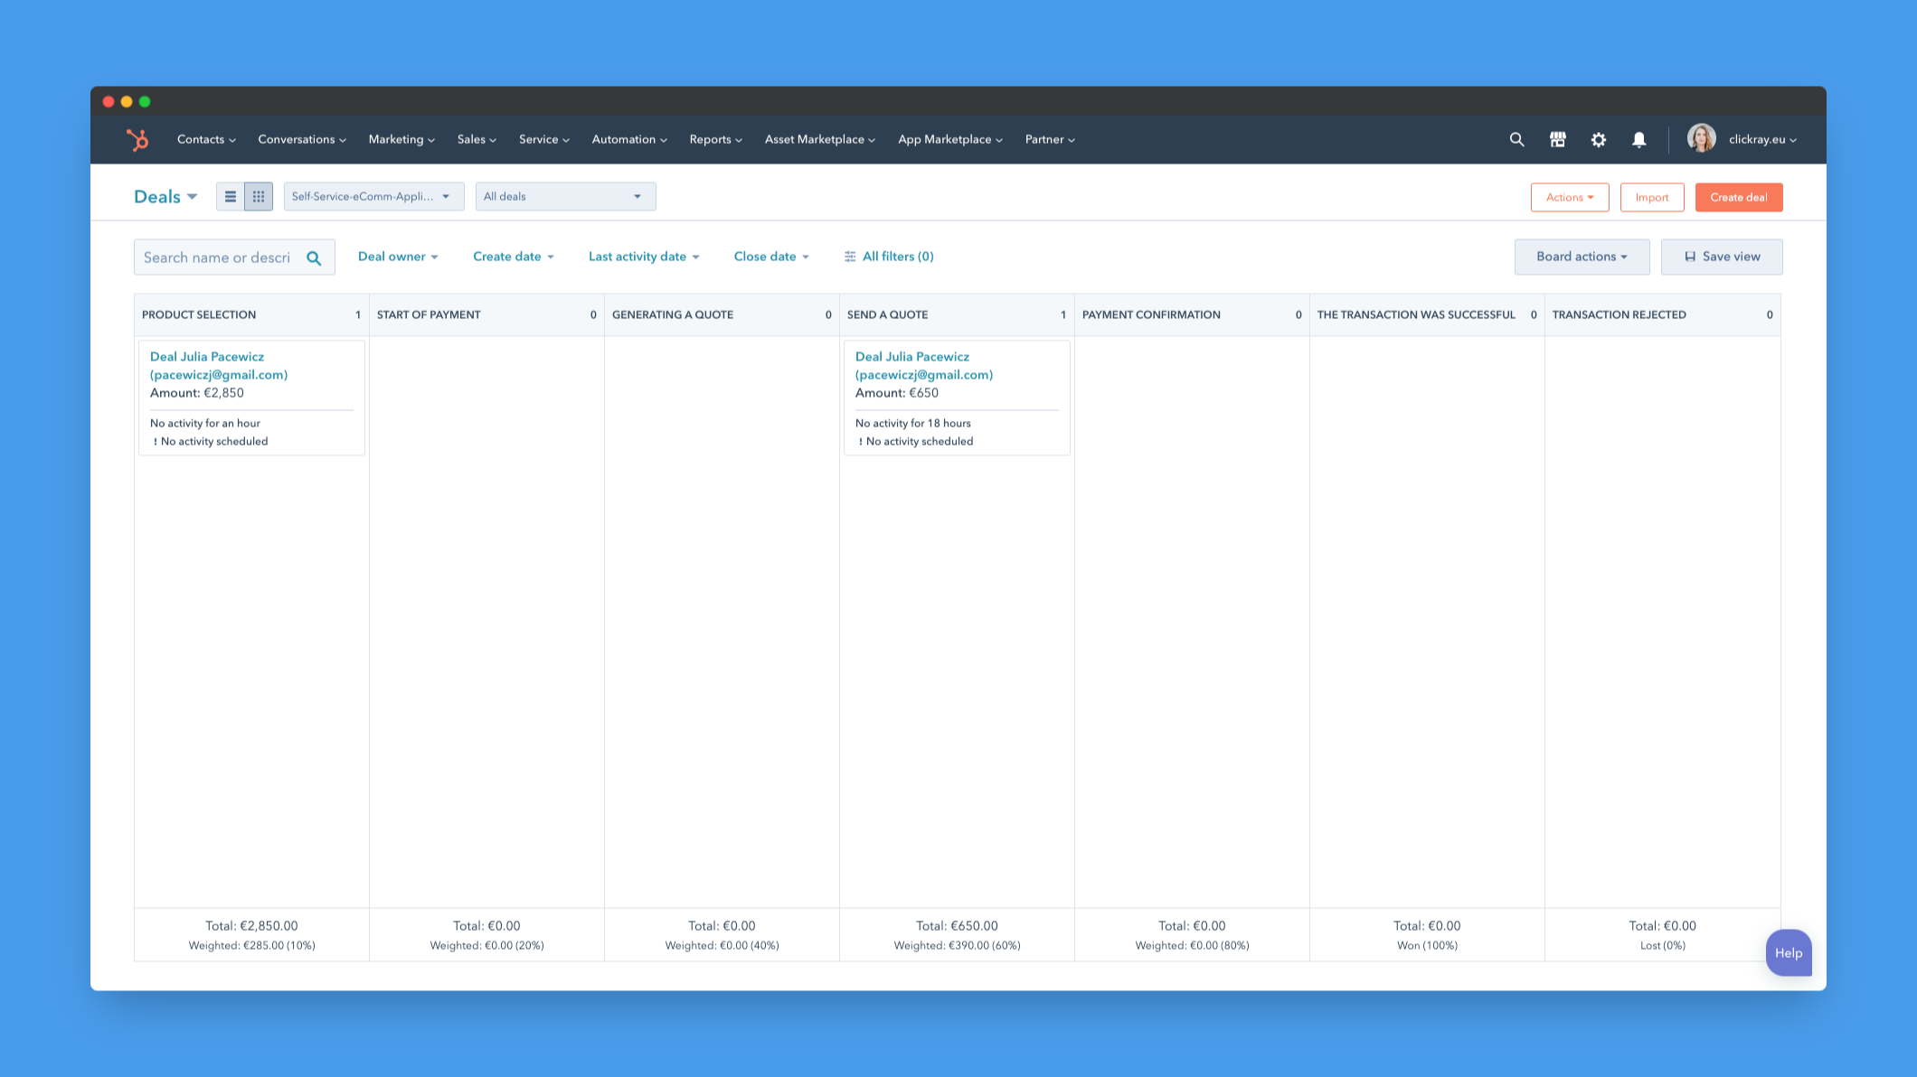
Task: Open the Close date filter
Action: (x=770, y=256)
